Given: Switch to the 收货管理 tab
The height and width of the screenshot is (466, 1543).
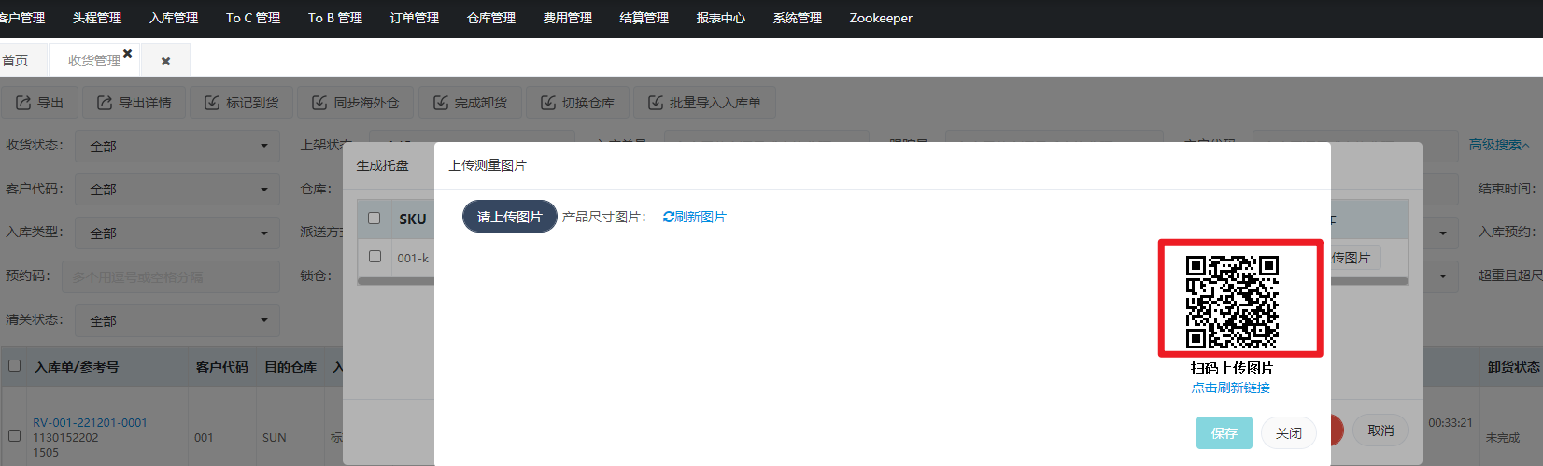Looking at the screenshot, I should (94, 61).
